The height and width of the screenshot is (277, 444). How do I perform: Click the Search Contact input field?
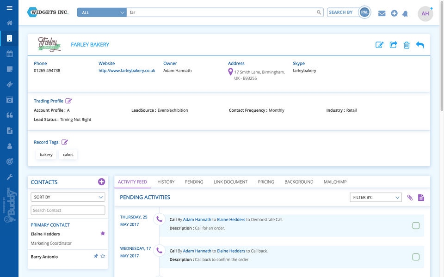coord(68,210)
